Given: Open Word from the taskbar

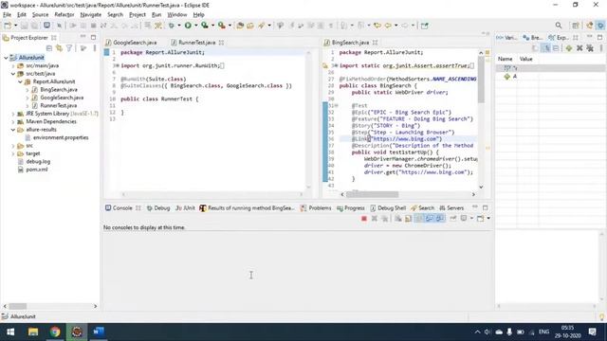Looking at the screenshot, I should pos(99,332).
